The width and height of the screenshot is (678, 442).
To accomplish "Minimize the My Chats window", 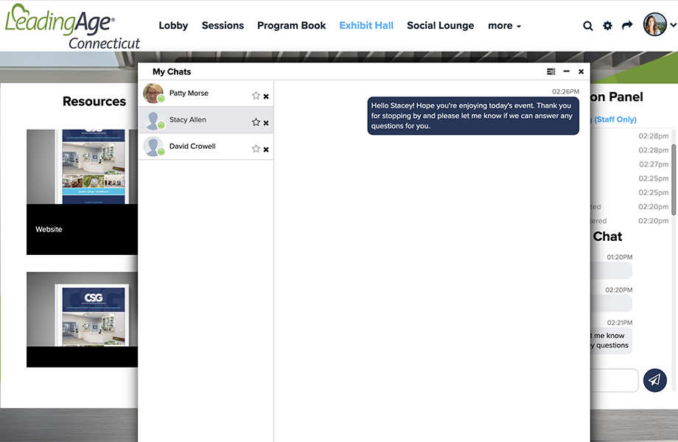I will (566, 71).
